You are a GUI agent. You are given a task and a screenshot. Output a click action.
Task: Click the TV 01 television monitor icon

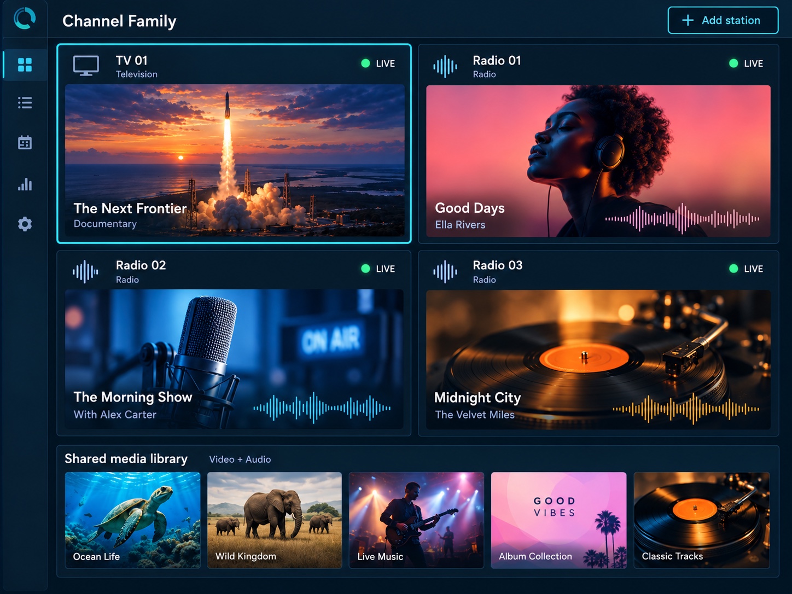[86, 66]
